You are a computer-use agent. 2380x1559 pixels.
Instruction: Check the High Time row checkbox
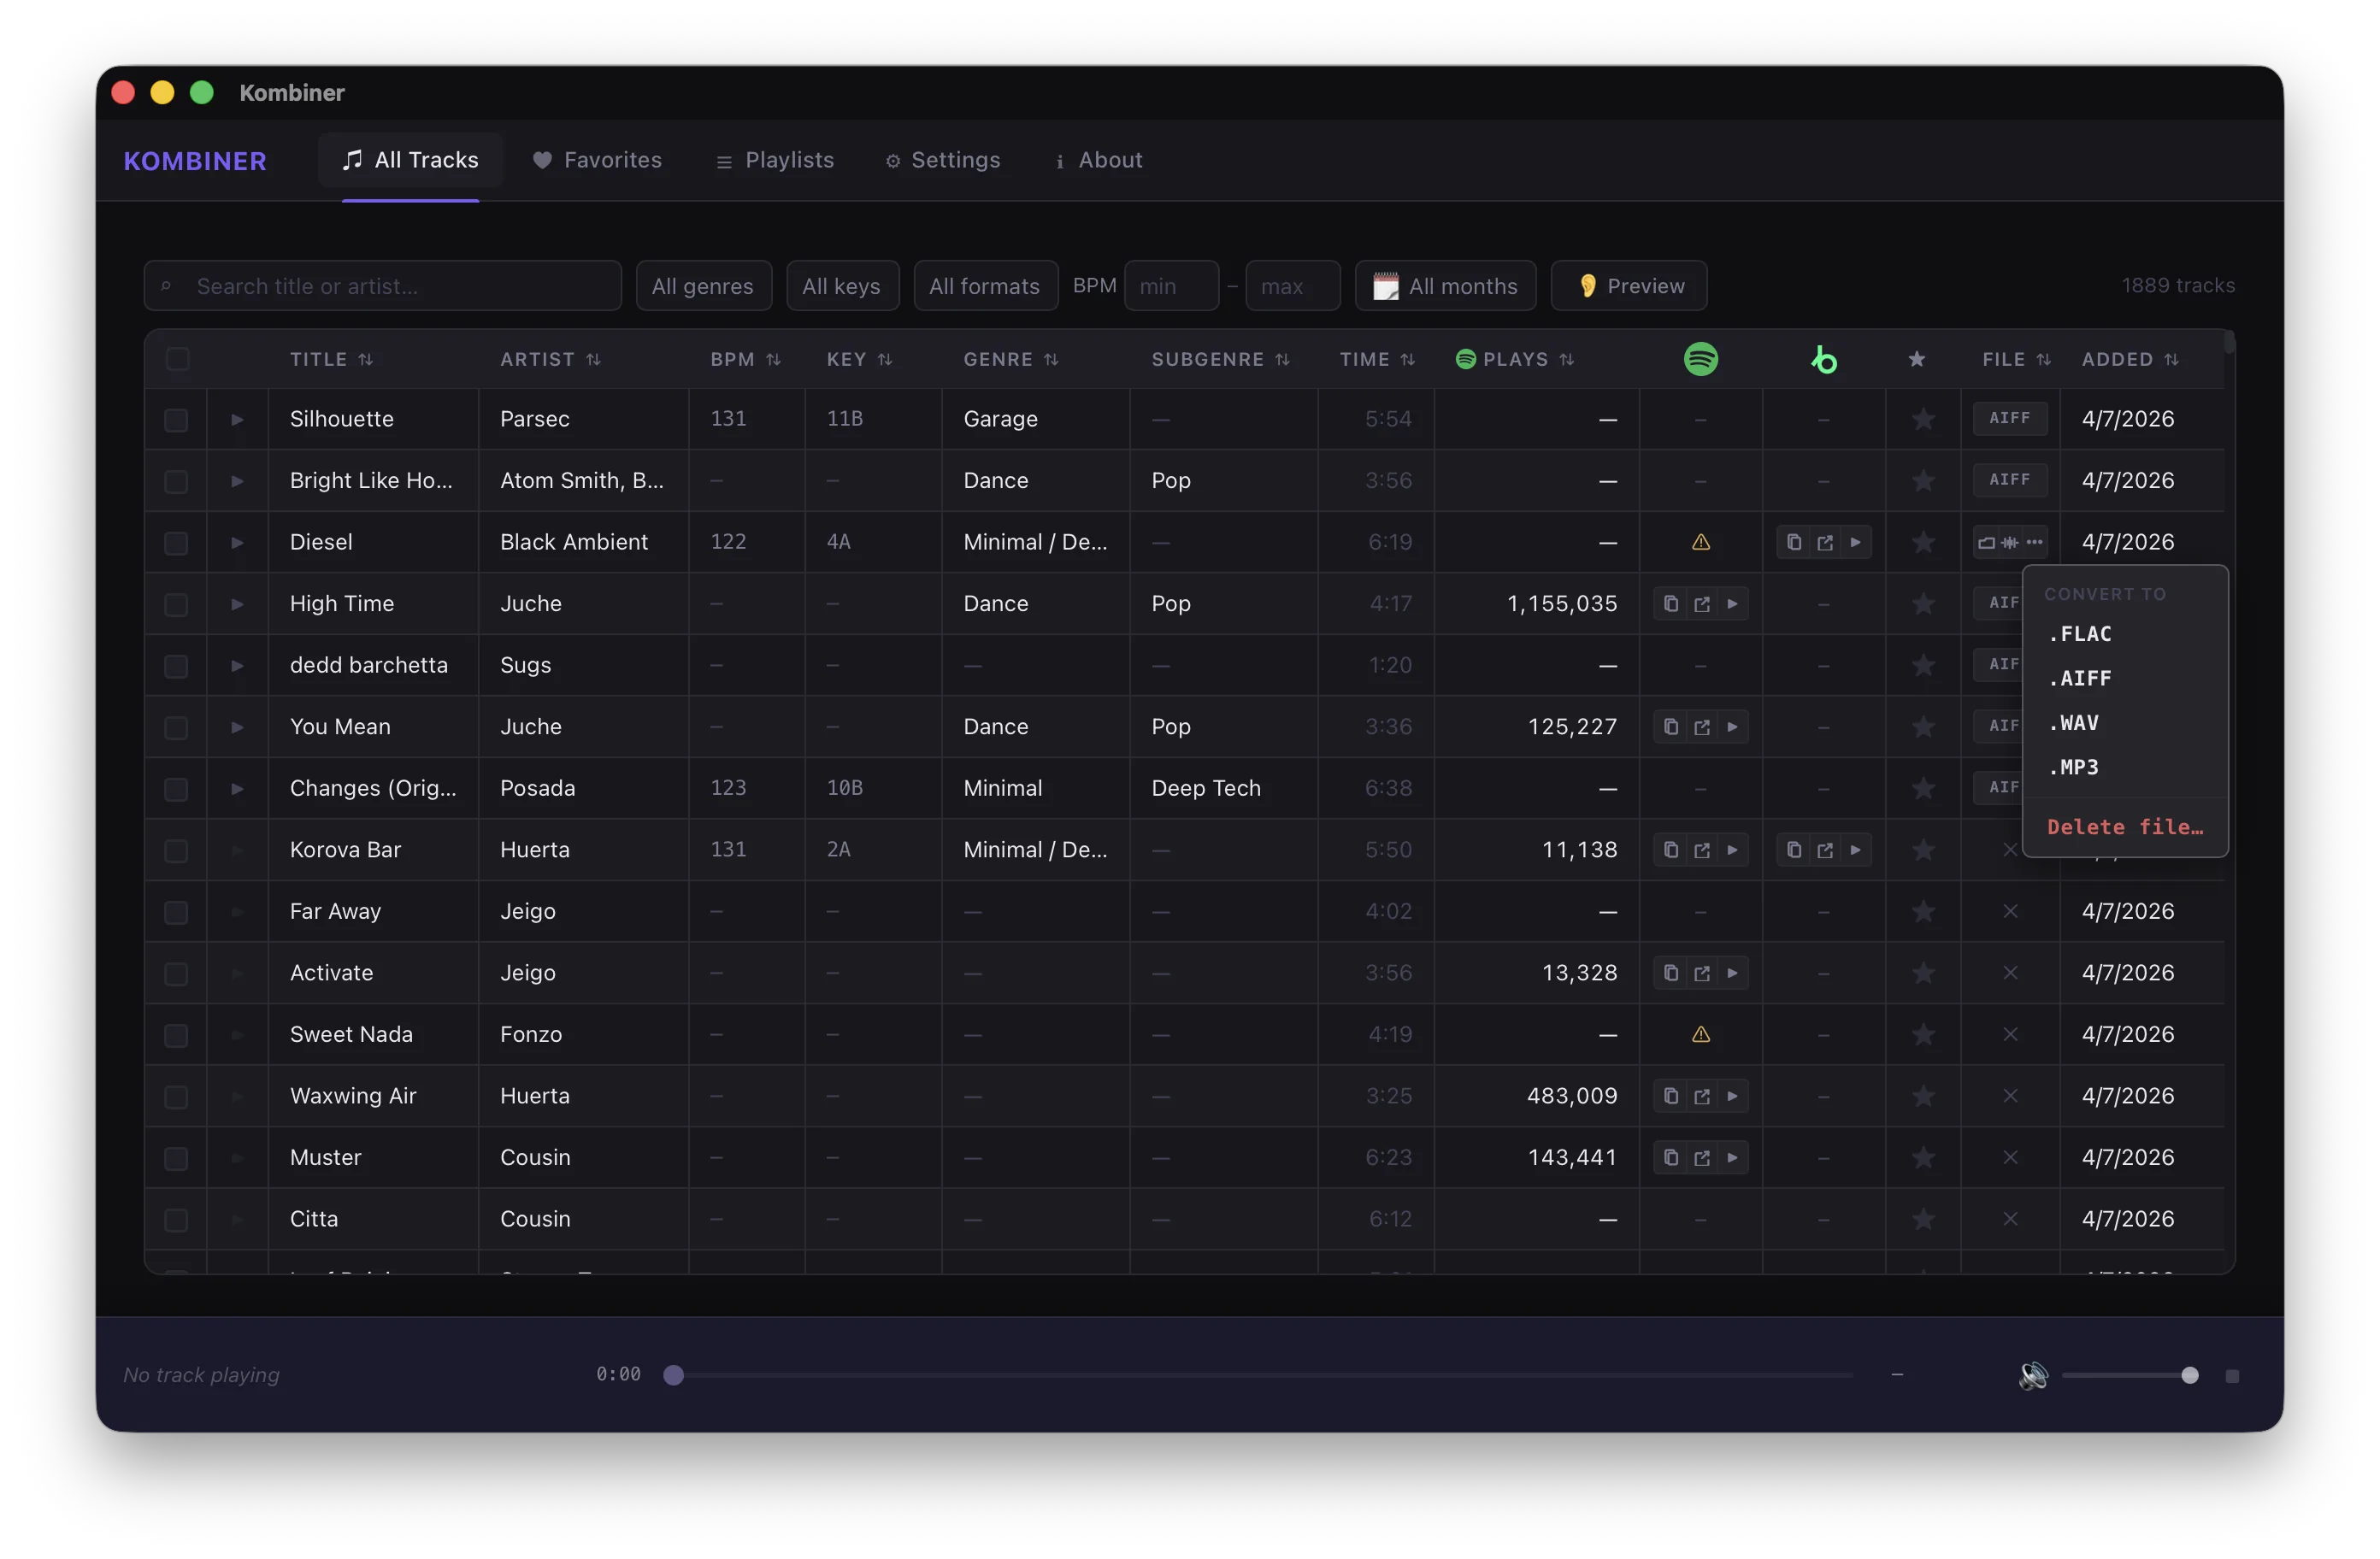coord(176,604)
